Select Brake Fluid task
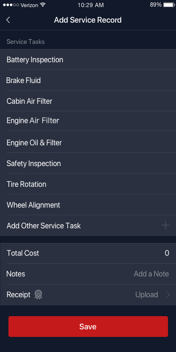 (88, 80)
